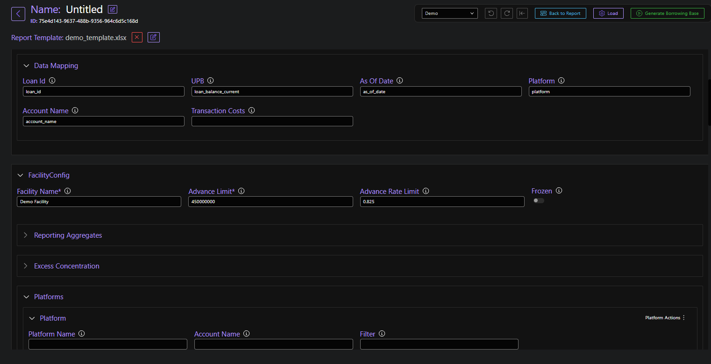Click the Platform section Account Name input
Screen dimensions: 711x364
coord(274,344)
